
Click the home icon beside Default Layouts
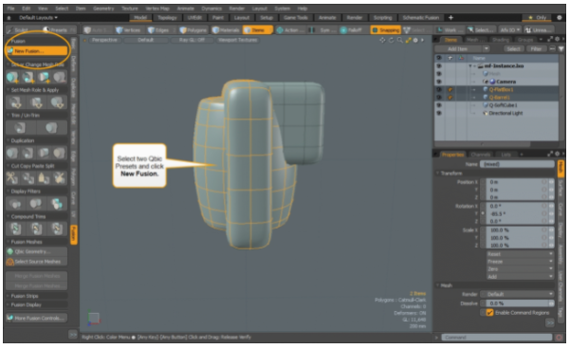click(x=9, y=18)
